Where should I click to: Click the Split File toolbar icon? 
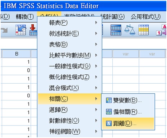[x=116, y=30]
